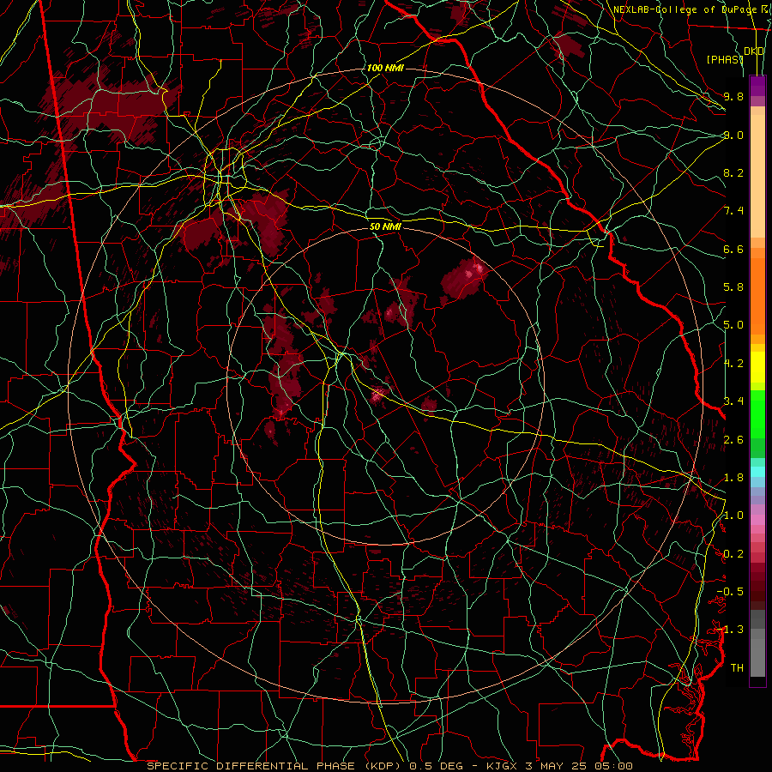Pick the yellow segment of the color bar
The height and width of the screenshot is (772, 772).
click(757, 367)
